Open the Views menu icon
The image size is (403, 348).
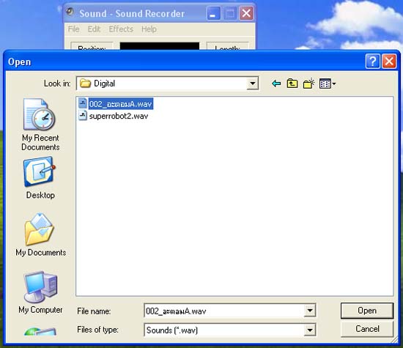point(328,84)
